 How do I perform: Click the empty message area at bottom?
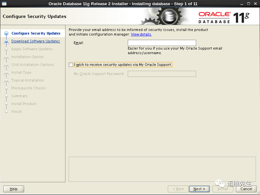pos(162,170)
